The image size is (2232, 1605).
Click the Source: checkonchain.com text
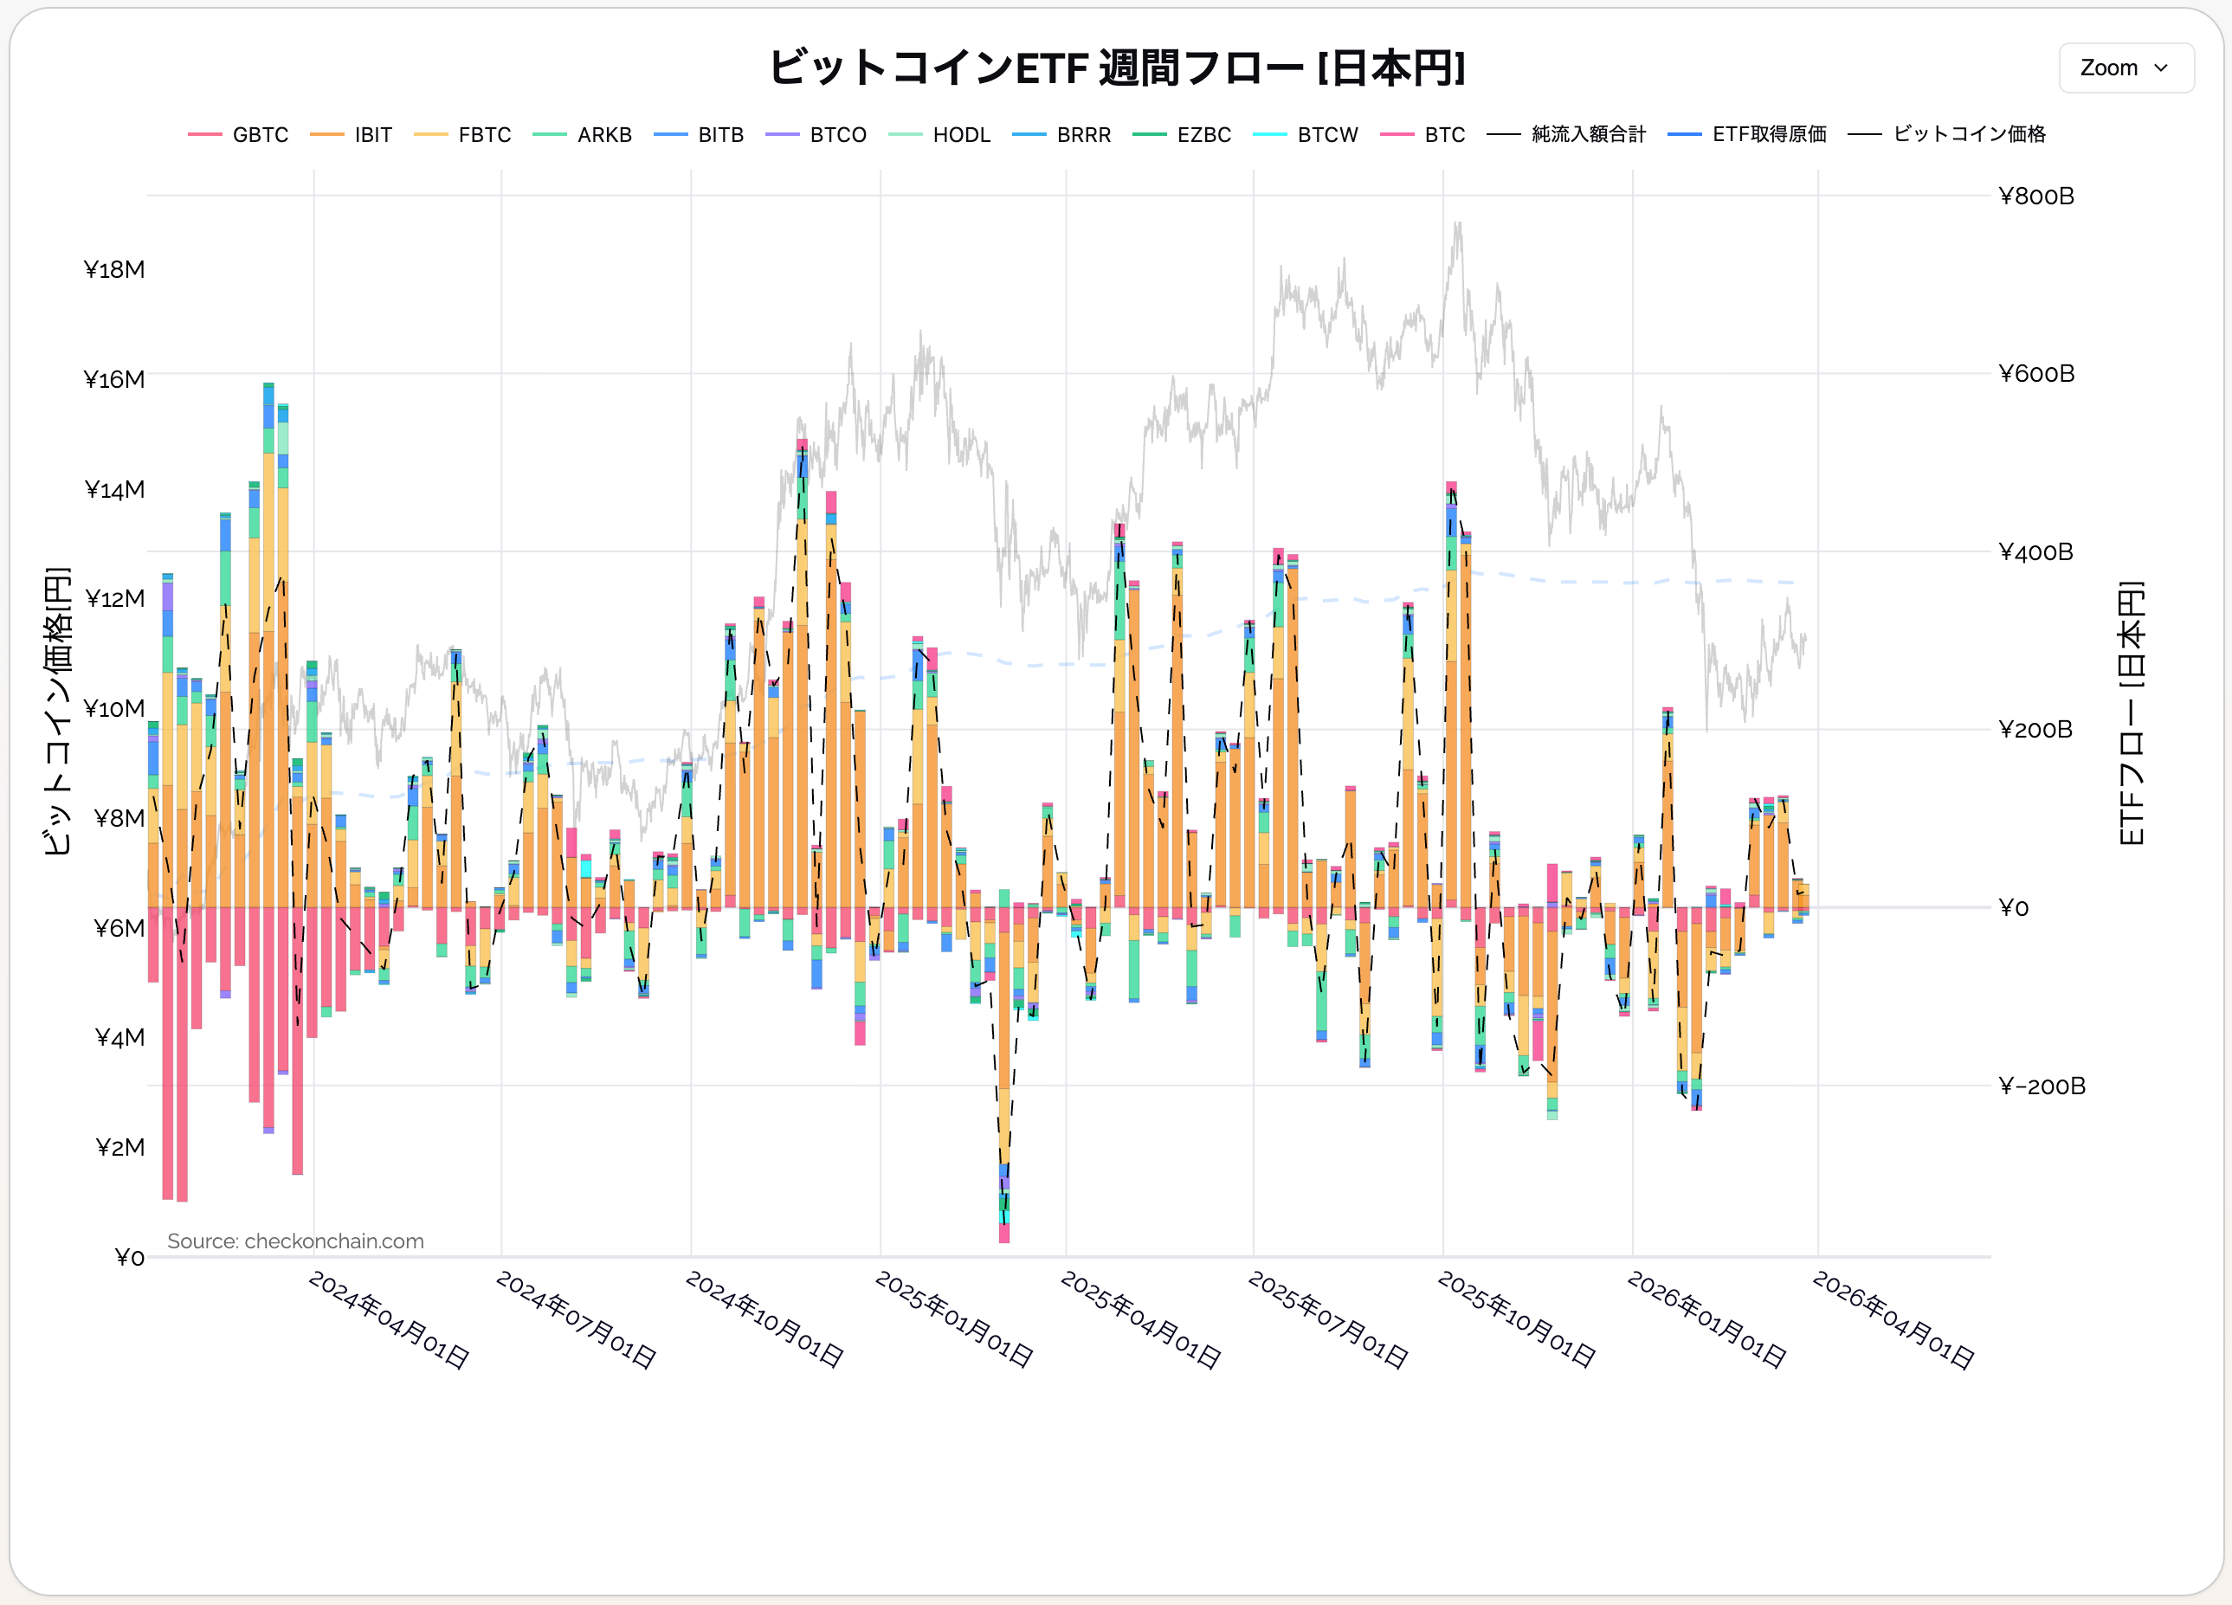point(295,1241)
